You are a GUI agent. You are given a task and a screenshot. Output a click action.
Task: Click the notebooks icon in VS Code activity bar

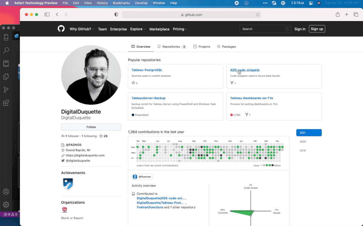pos(6,63)
